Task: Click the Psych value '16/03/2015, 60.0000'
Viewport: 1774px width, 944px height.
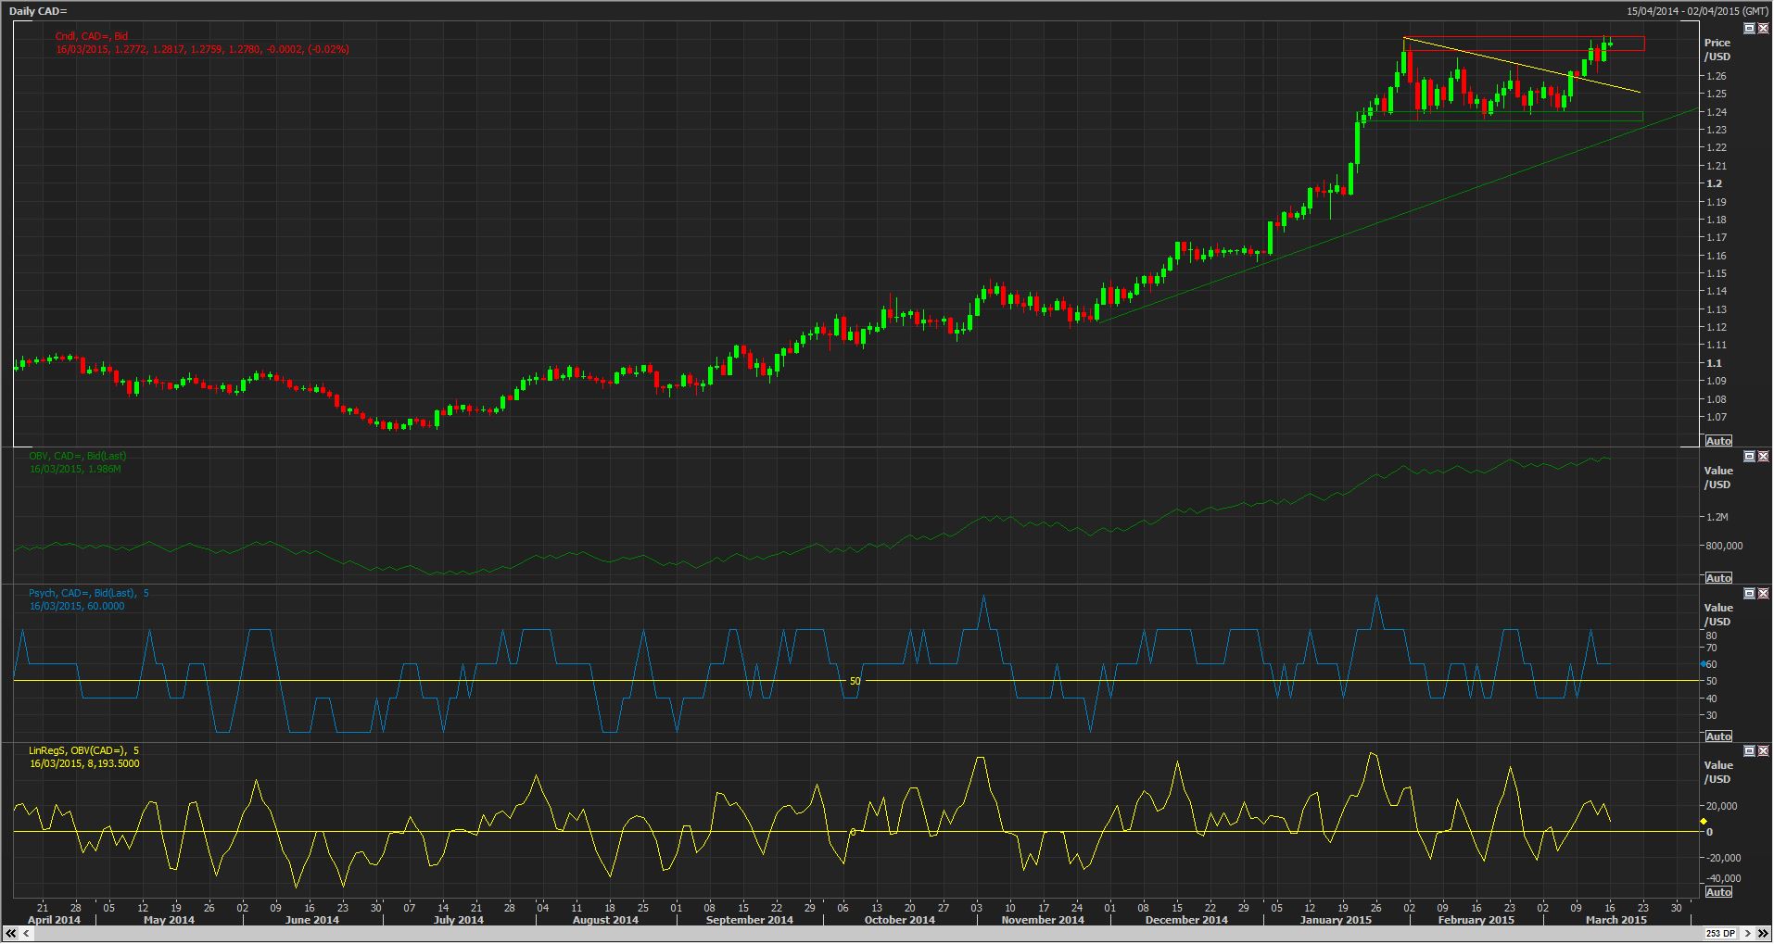Action: 76,606
